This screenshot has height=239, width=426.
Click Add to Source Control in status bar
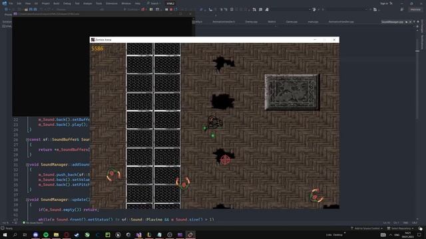[367, 228]
